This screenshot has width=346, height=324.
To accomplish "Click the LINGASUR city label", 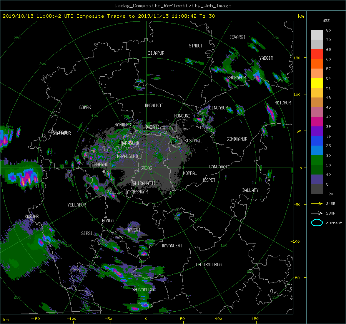I will click(x=218, y=108).
